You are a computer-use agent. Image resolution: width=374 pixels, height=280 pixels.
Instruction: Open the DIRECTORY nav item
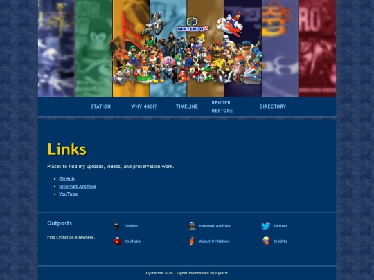(273, 106)
